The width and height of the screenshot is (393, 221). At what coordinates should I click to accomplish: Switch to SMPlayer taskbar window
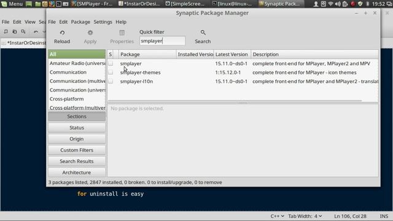[x=92, y=4]
